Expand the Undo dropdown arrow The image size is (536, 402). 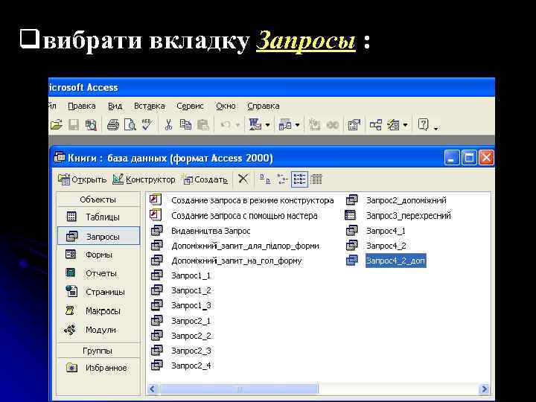click(x=238, y=125)
